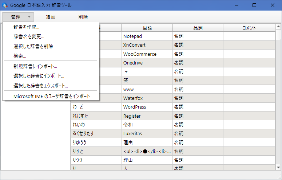Close the dictionary tool window
This screenshot has width=282, height=180.
click(x=273, y=5)
